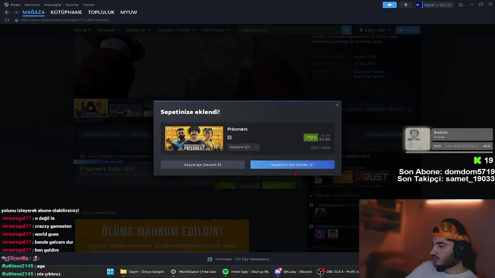Open @Kuzey - Discord taskbar item

[x=293, y=272]
